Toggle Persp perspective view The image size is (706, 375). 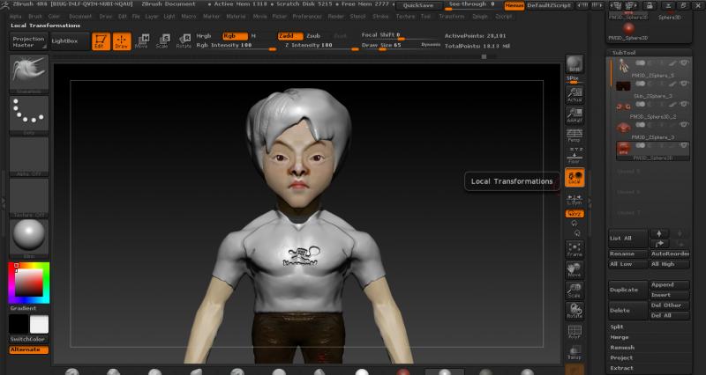pos(575,136)
